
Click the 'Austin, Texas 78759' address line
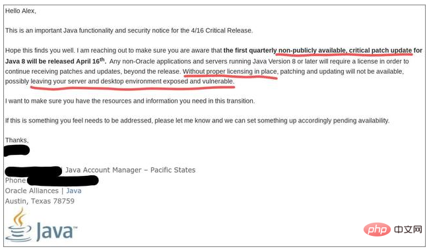40,201
